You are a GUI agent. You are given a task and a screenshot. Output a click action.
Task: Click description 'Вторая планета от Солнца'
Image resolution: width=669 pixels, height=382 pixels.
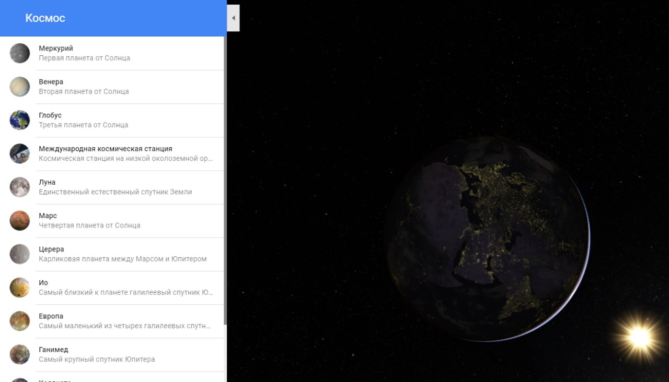tap(84, 91)
